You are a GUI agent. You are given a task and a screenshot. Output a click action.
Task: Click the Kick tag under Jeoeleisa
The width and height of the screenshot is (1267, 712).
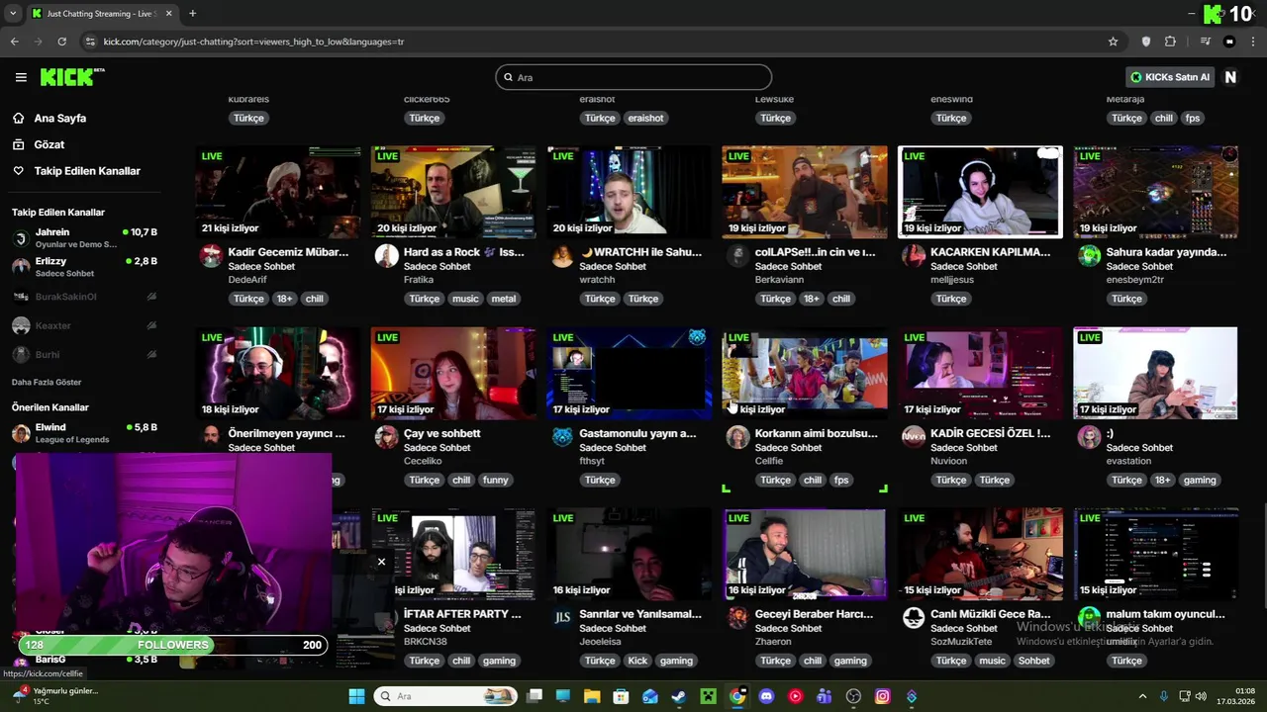(x=637, y=661)
